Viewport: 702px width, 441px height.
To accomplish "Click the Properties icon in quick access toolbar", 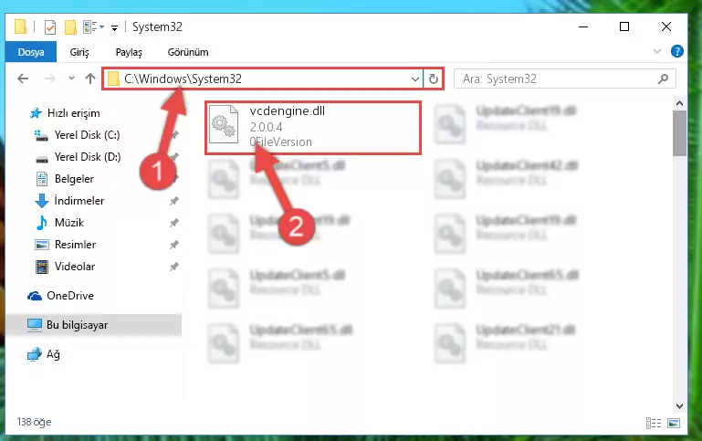I will click(50, 27).
